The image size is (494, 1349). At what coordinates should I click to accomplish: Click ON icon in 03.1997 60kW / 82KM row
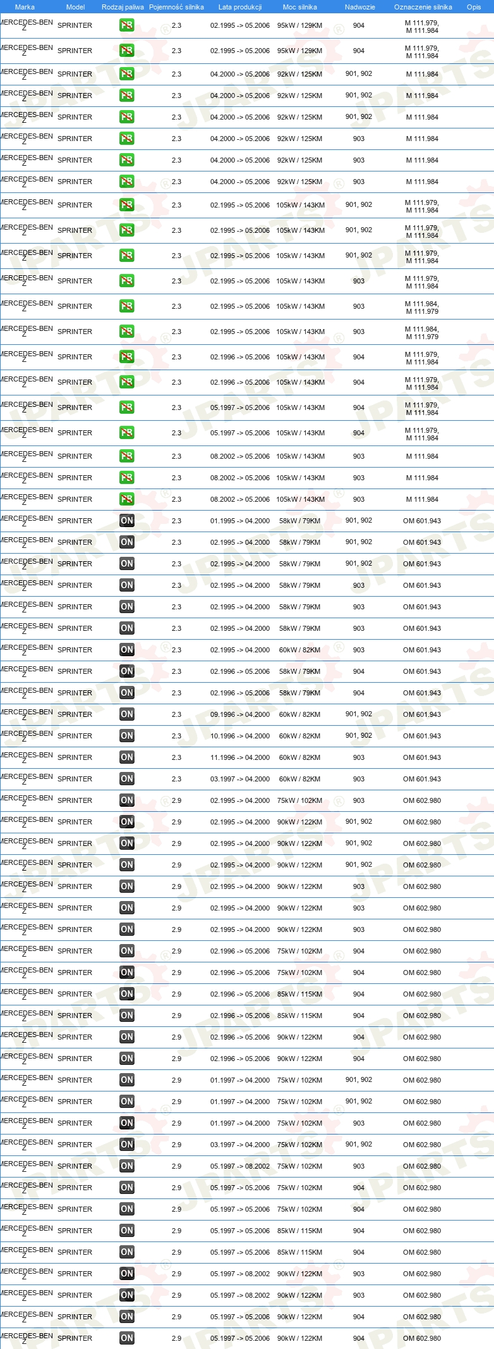(127, 779)
